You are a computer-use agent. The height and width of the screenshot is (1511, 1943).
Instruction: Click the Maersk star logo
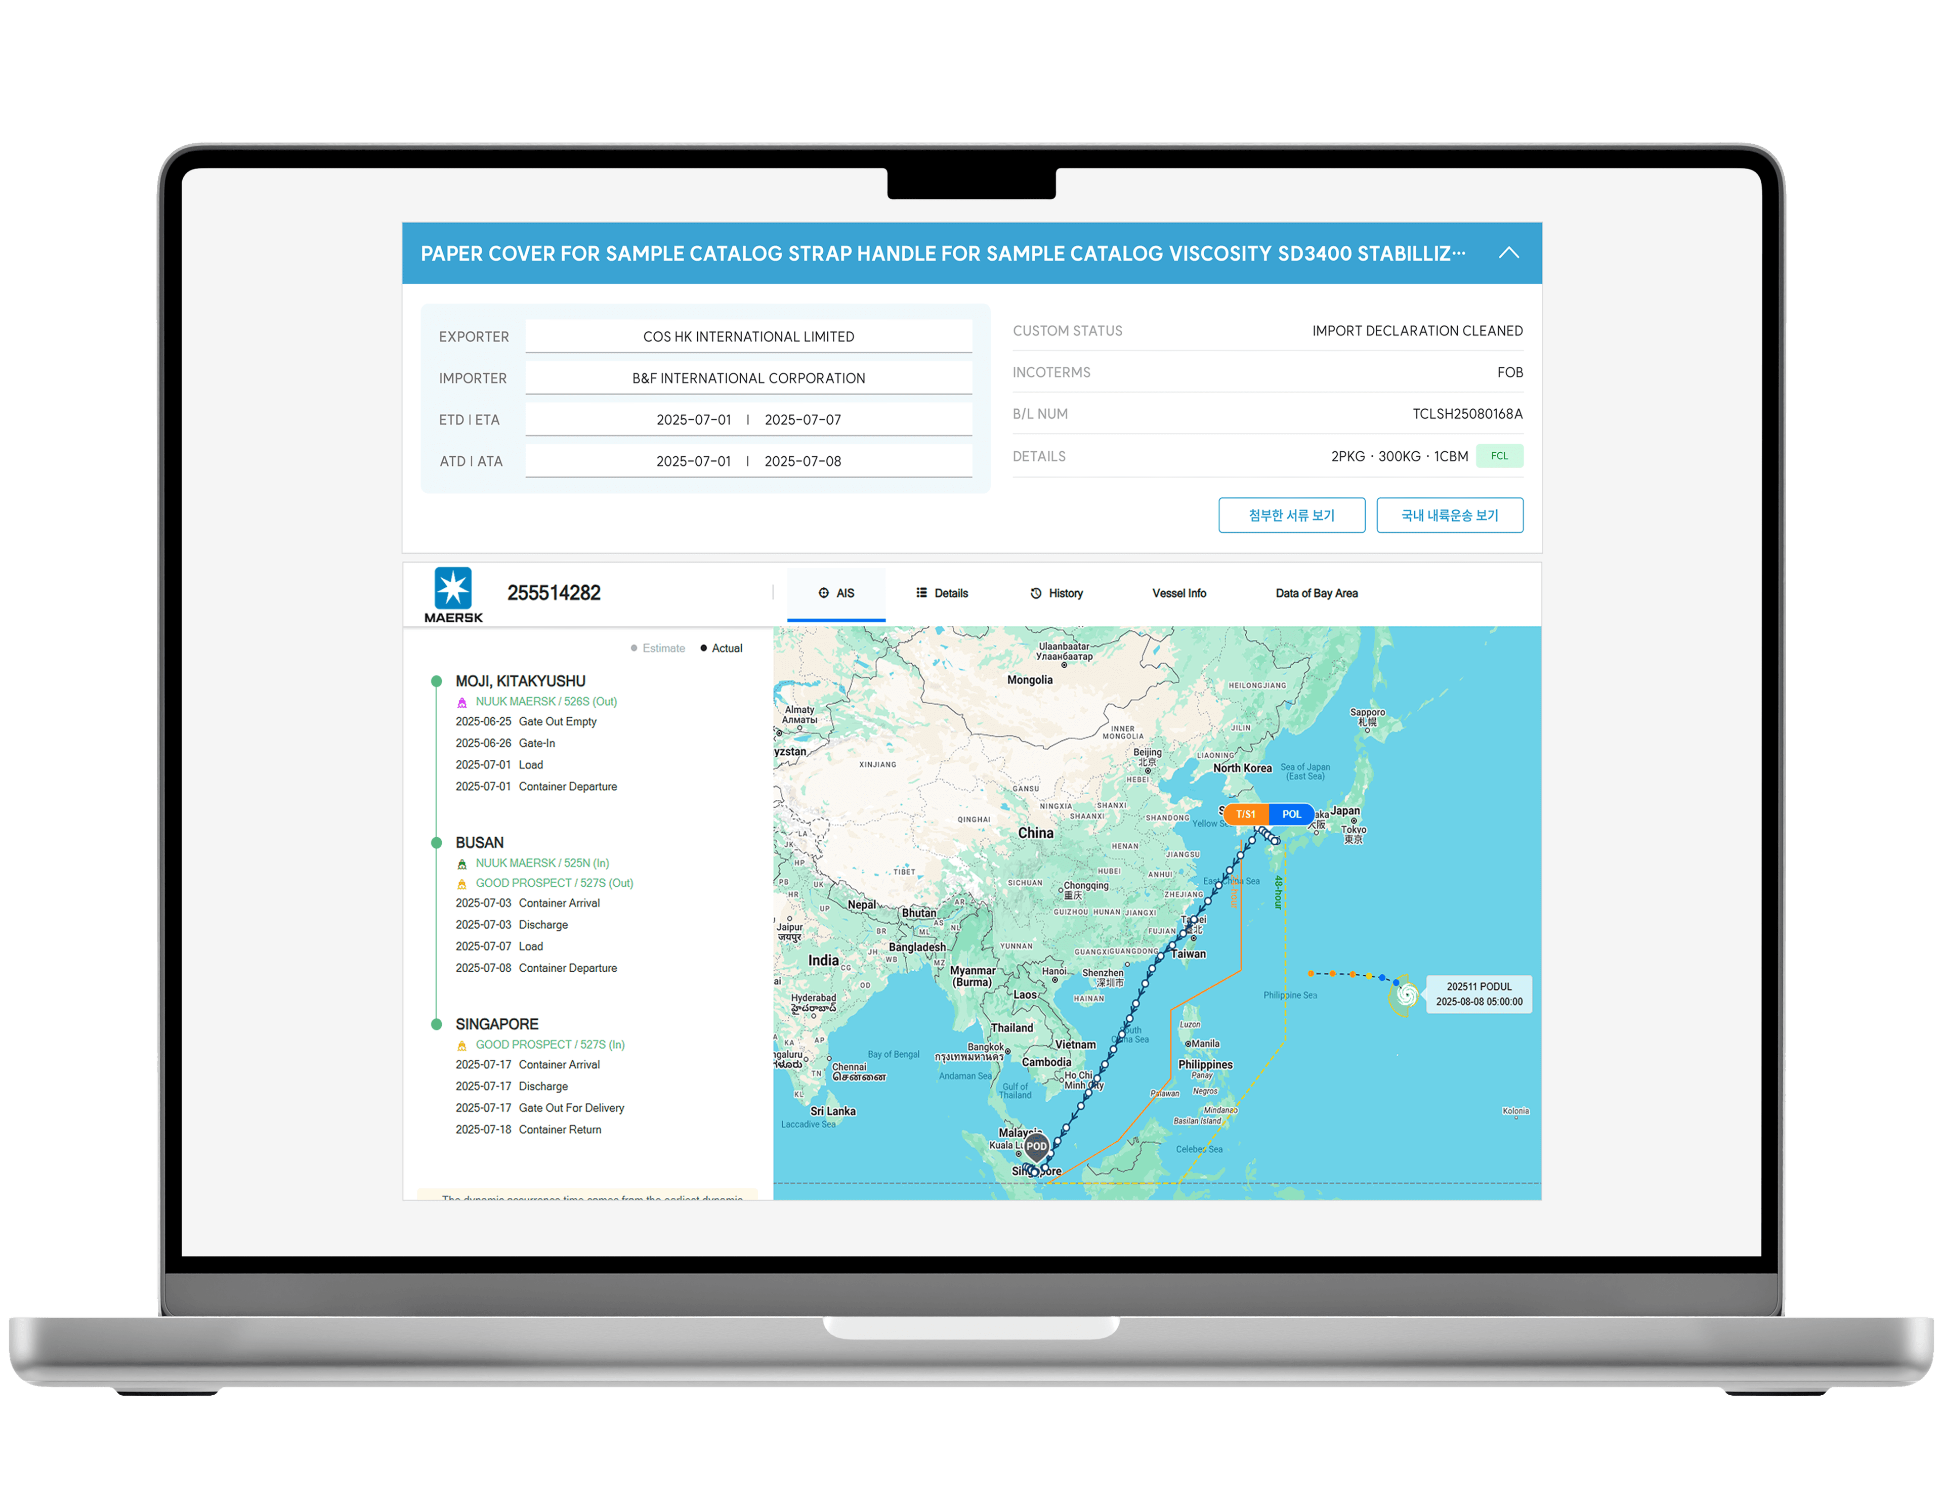453,589
